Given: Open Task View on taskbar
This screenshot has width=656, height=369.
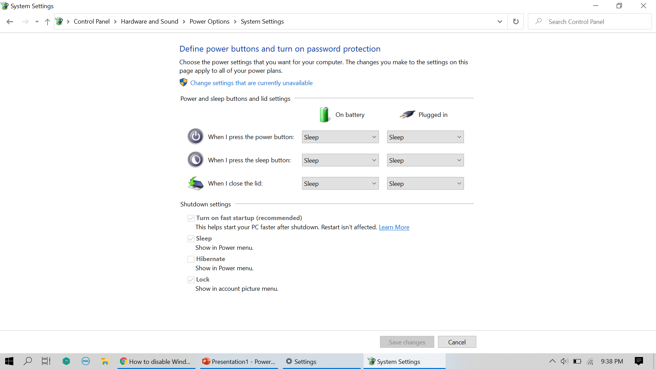Looking at the screenshot, I should point(46,361).
